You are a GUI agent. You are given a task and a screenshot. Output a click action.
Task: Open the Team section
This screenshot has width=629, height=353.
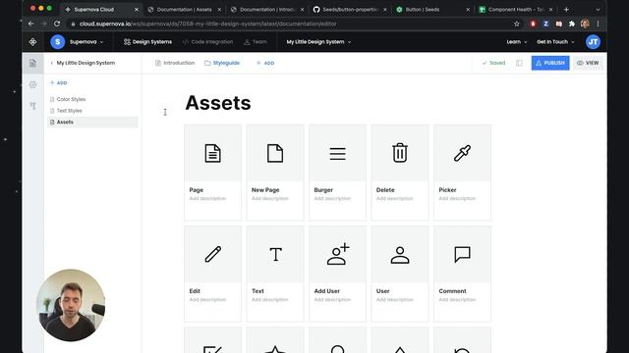(256, 41)
